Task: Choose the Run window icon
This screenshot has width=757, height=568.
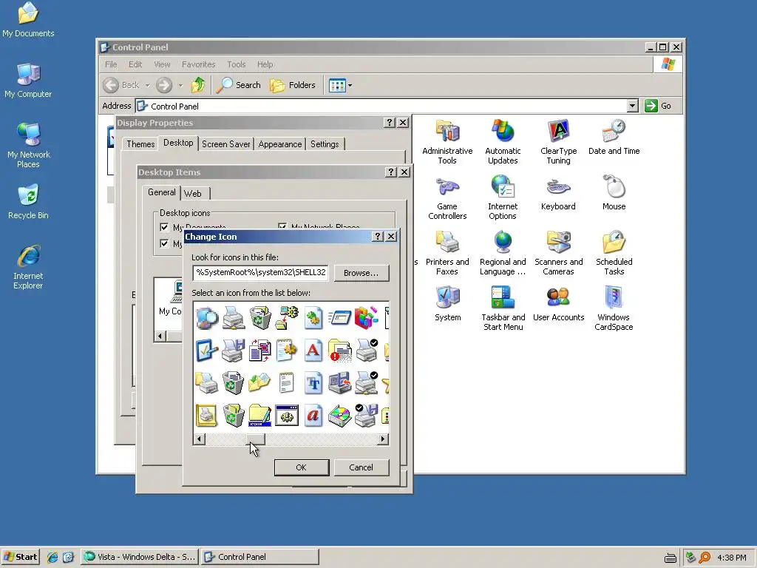Action: (340, 318)
